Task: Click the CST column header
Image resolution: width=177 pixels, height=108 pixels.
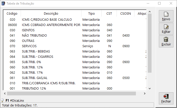Action: 109,13
